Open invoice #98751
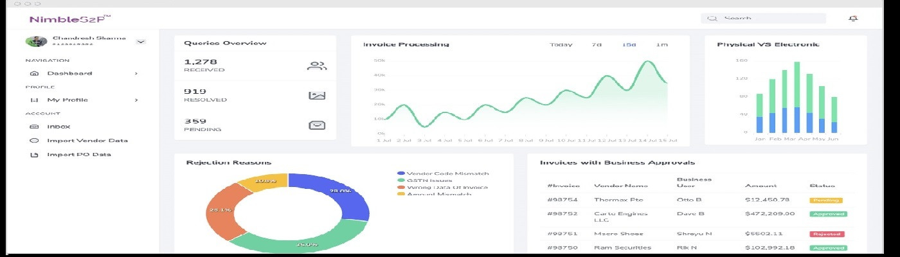Viewport: 900px width, 257px height. tap(562, 234)
